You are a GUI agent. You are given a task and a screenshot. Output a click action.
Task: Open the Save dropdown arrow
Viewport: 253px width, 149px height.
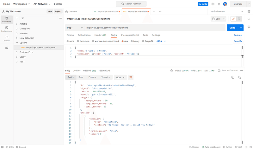click(224, 19)
